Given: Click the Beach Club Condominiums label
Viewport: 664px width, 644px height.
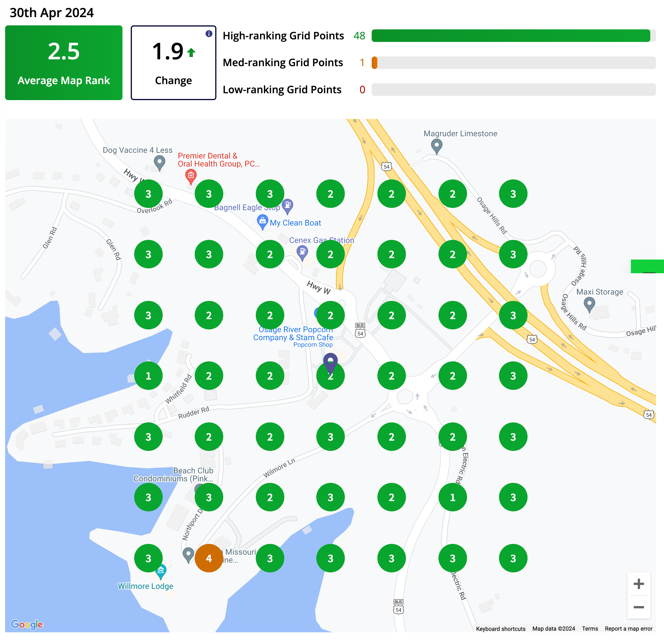Looking at the screenshot, I should [174, 475].
